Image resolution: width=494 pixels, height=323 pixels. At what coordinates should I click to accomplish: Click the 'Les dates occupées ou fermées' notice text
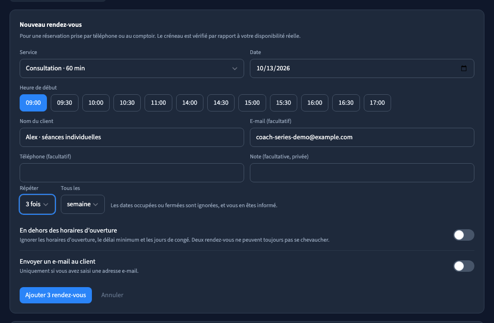[194, 205]
